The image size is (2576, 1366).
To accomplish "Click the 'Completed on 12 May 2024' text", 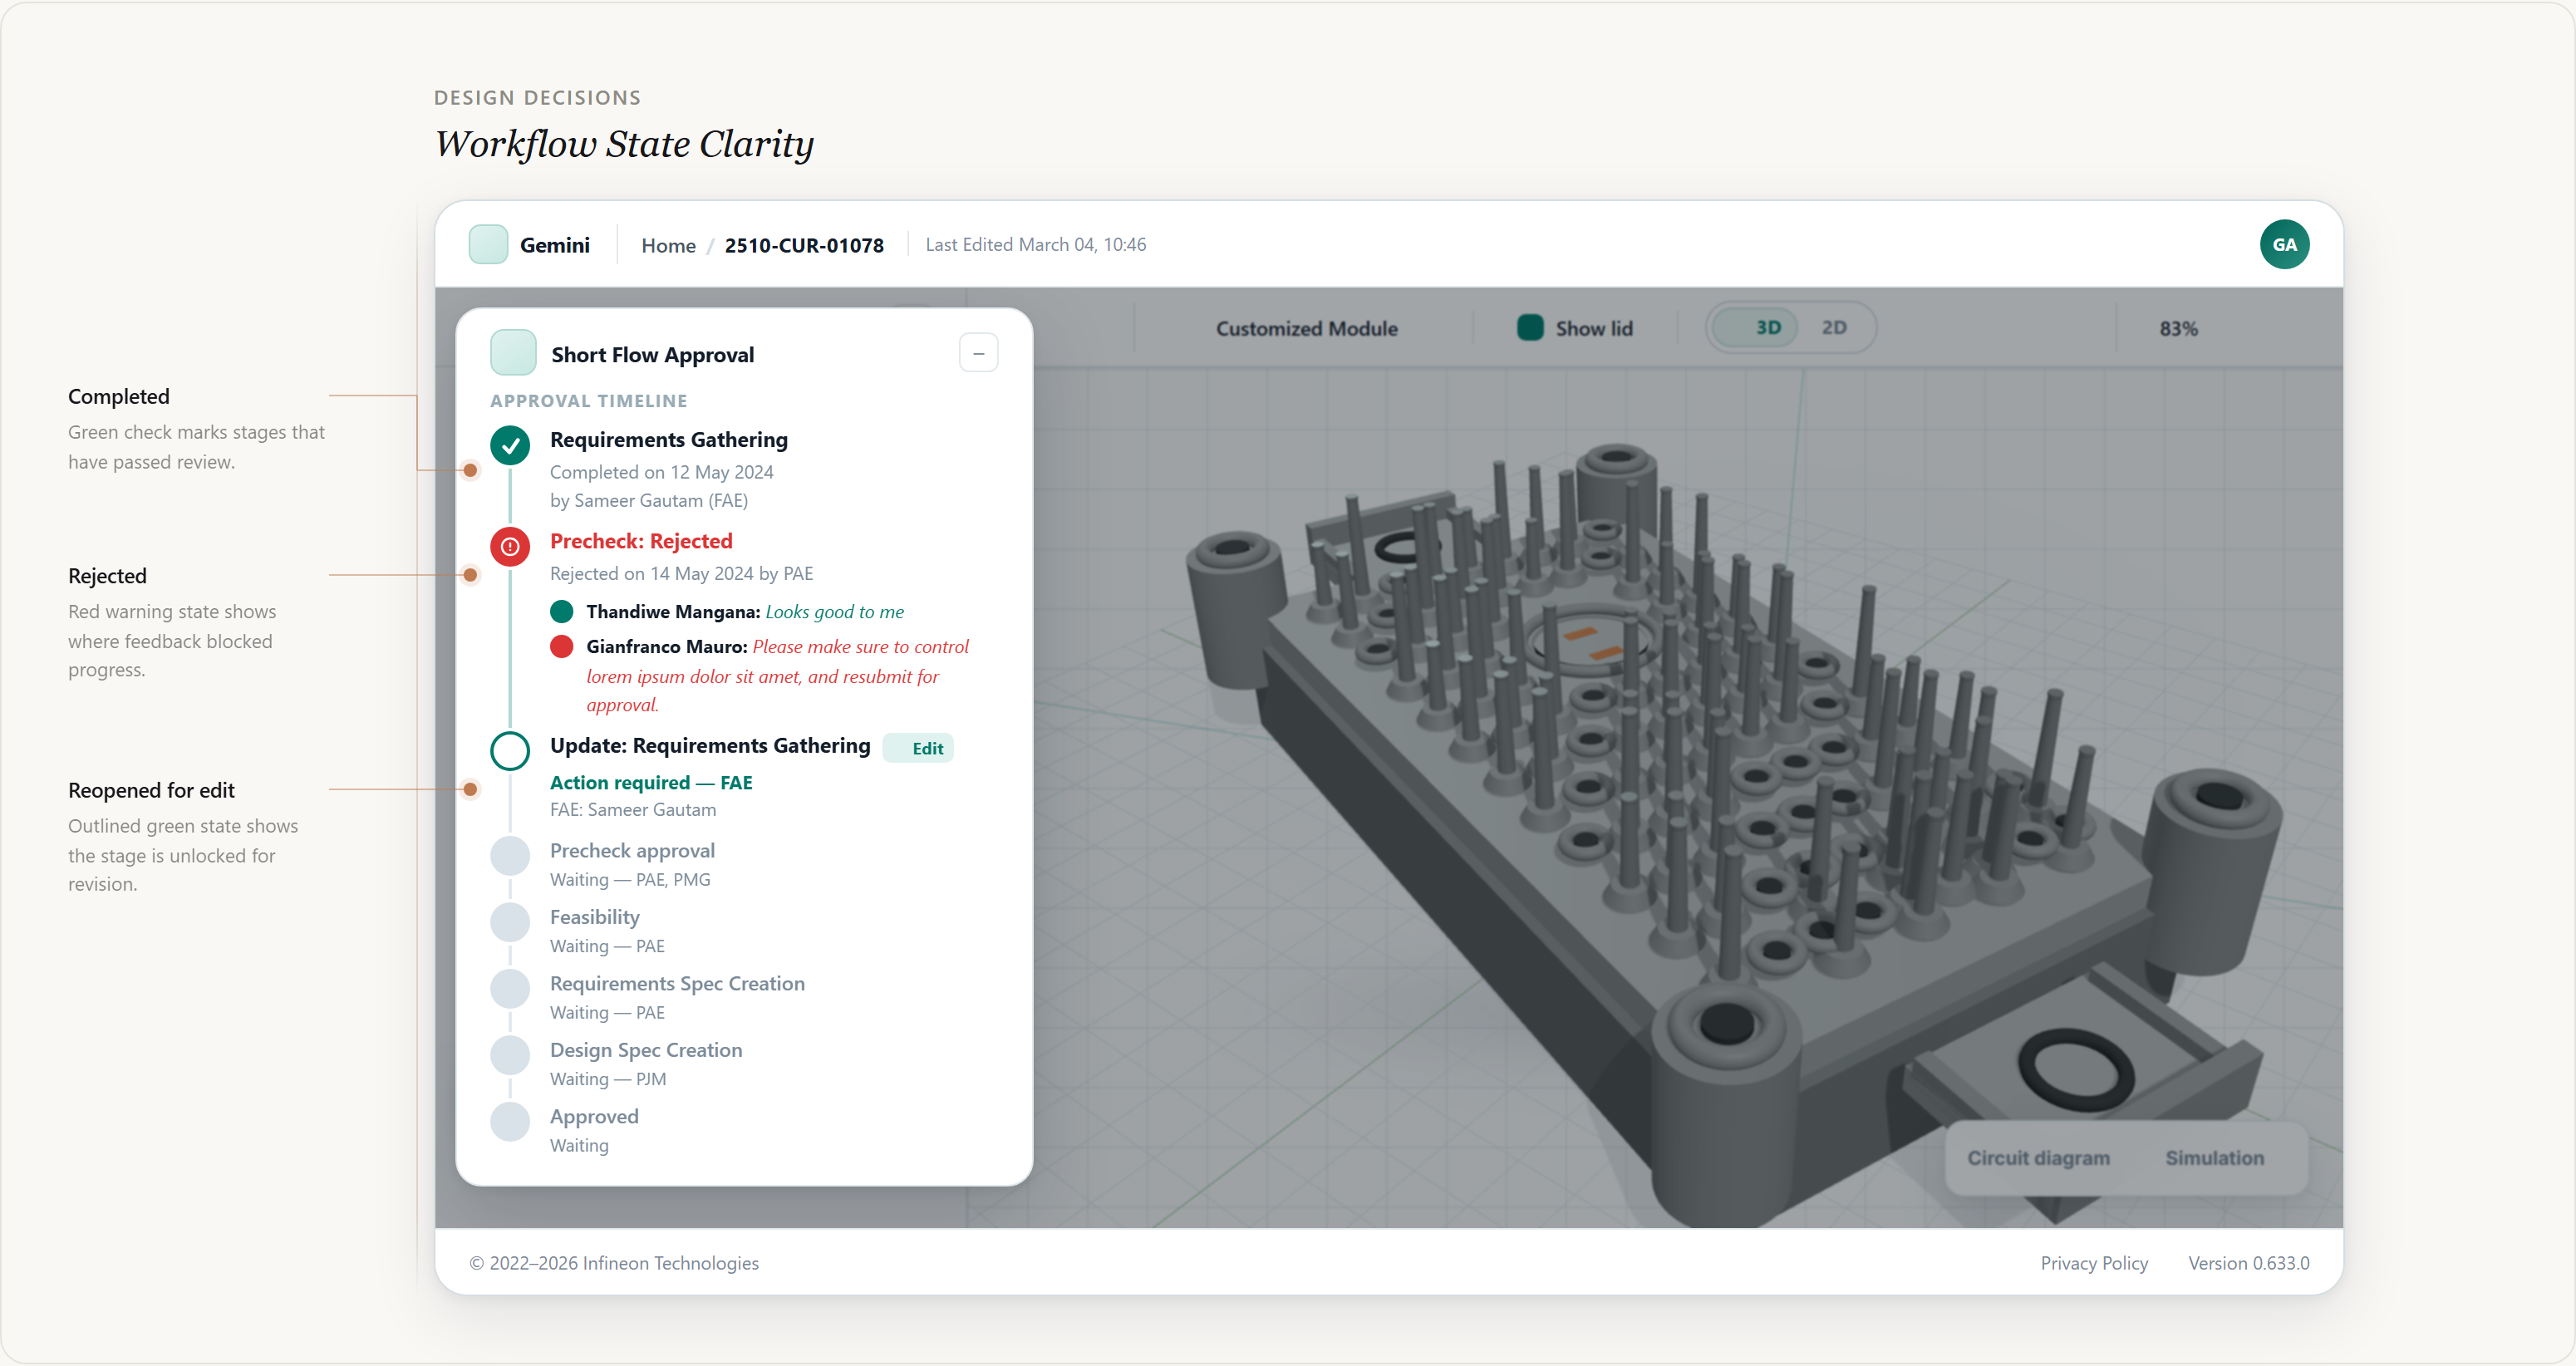I will [662, 472].
